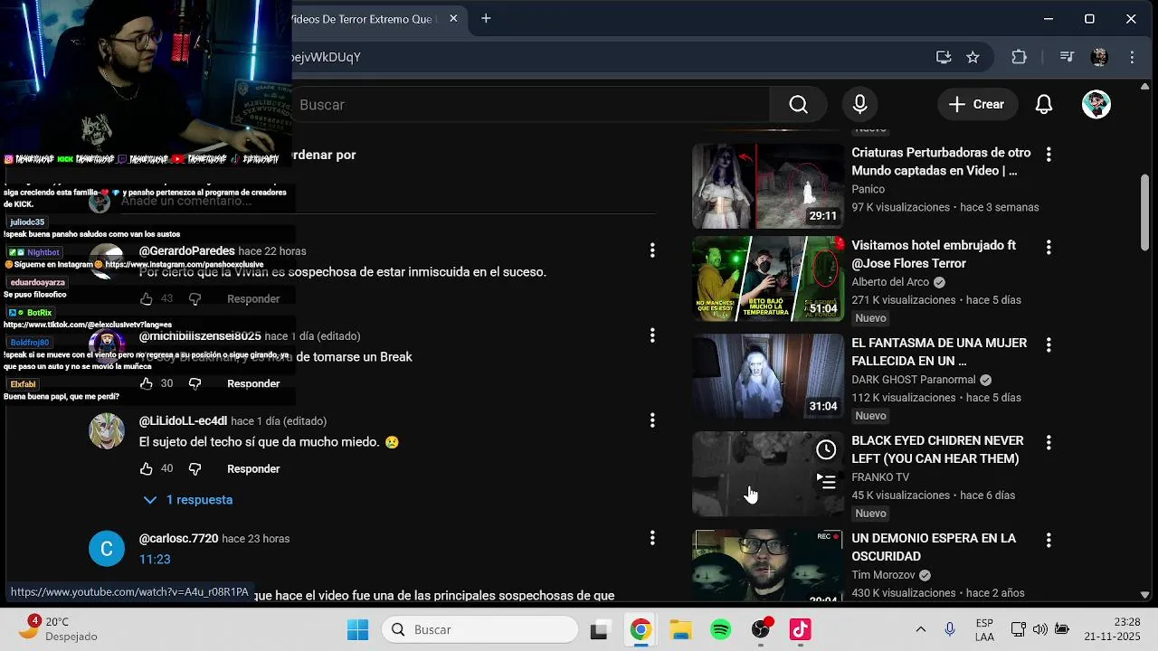Open options for EL FANTASMA DE UNA MUJER
The height and width of the screenshot is (651, 1158).
pos(1049,344)
